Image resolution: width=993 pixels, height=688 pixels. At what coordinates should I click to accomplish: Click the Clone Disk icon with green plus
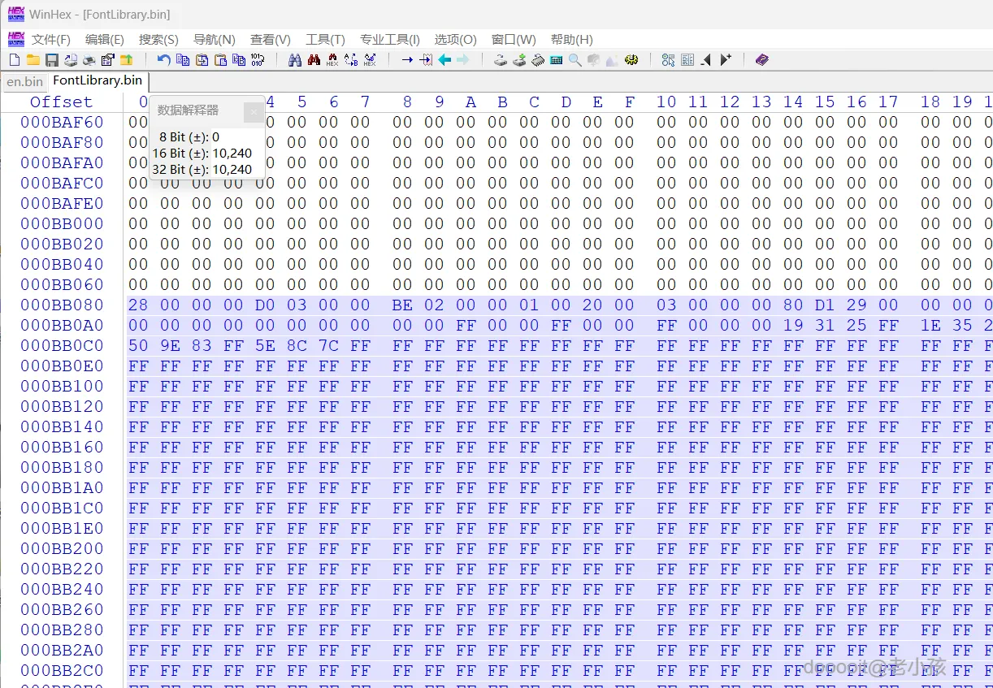coord(519,60)
